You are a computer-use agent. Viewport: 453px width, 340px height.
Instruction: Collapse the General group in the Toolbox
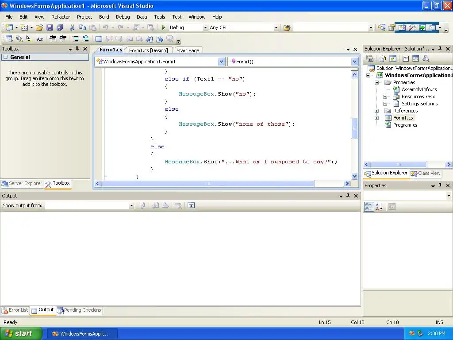(5, 57)
